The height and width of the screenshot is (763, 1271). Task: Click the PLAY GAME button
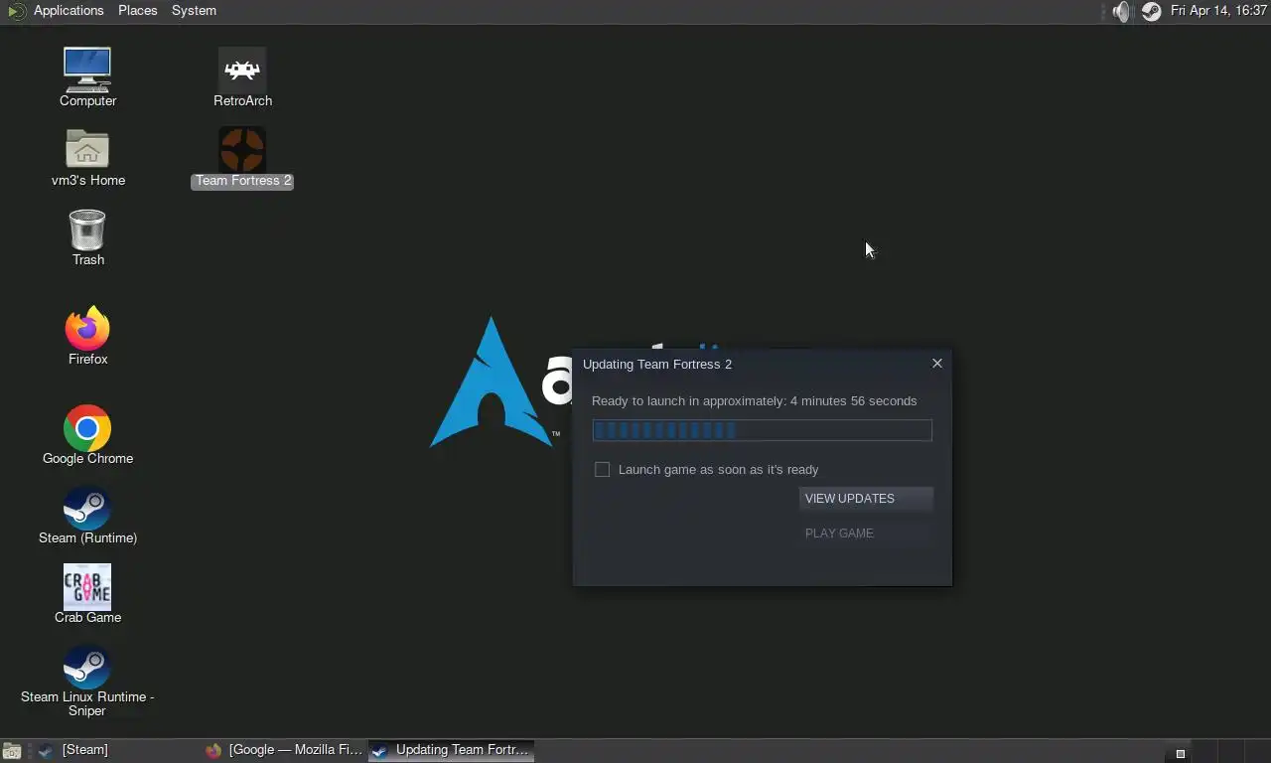pos(866,534)
